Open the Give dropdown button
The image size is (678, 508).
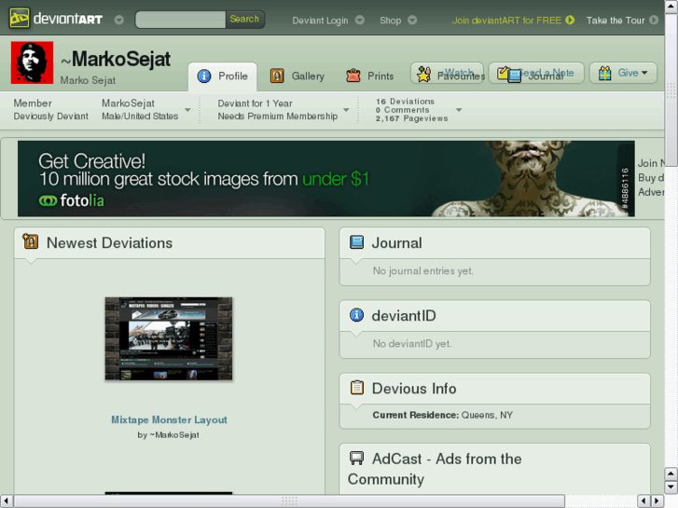pos(623,73)
